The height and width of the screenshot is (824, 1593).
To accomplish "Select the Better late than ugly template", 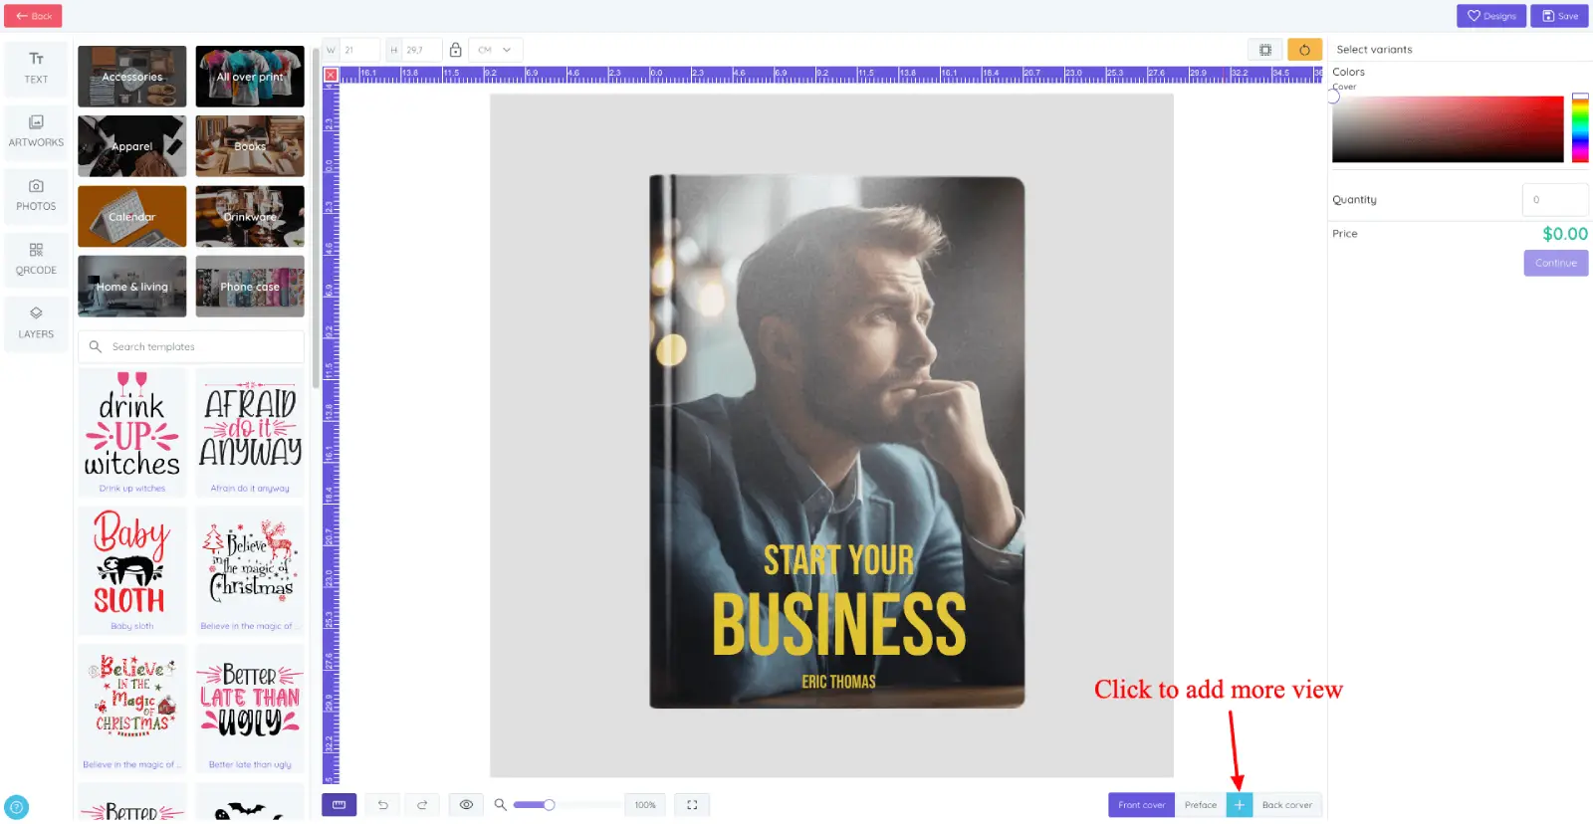I will tap(250, 709).
